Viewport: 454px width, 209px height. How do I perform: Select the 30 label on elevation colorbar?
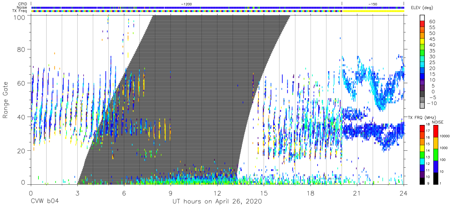432,57
